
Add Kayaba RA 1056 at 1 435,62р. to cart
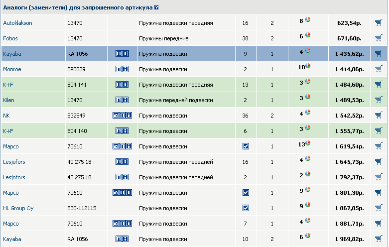click(x=379, y=54)
